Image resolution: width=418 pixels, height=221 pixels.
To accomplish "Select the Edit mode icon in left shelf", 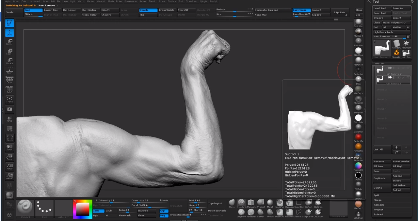I will (x=9, y=23).
